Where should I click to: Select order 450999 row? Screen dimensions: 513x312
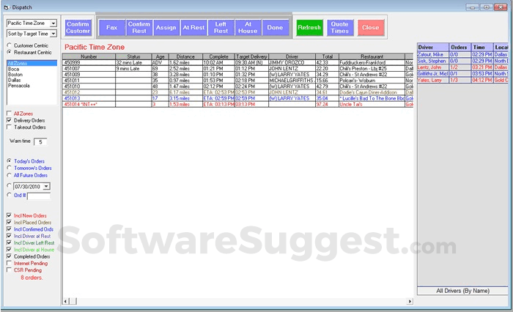(238, 62)
